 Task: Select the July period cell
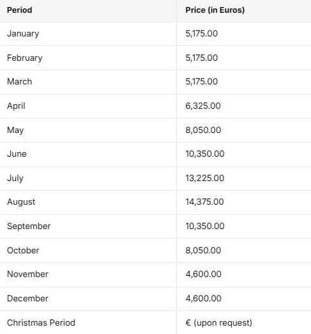(88, 179)
